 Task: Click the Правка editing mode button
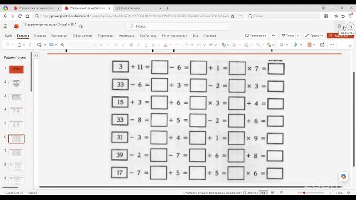point(314,36)
